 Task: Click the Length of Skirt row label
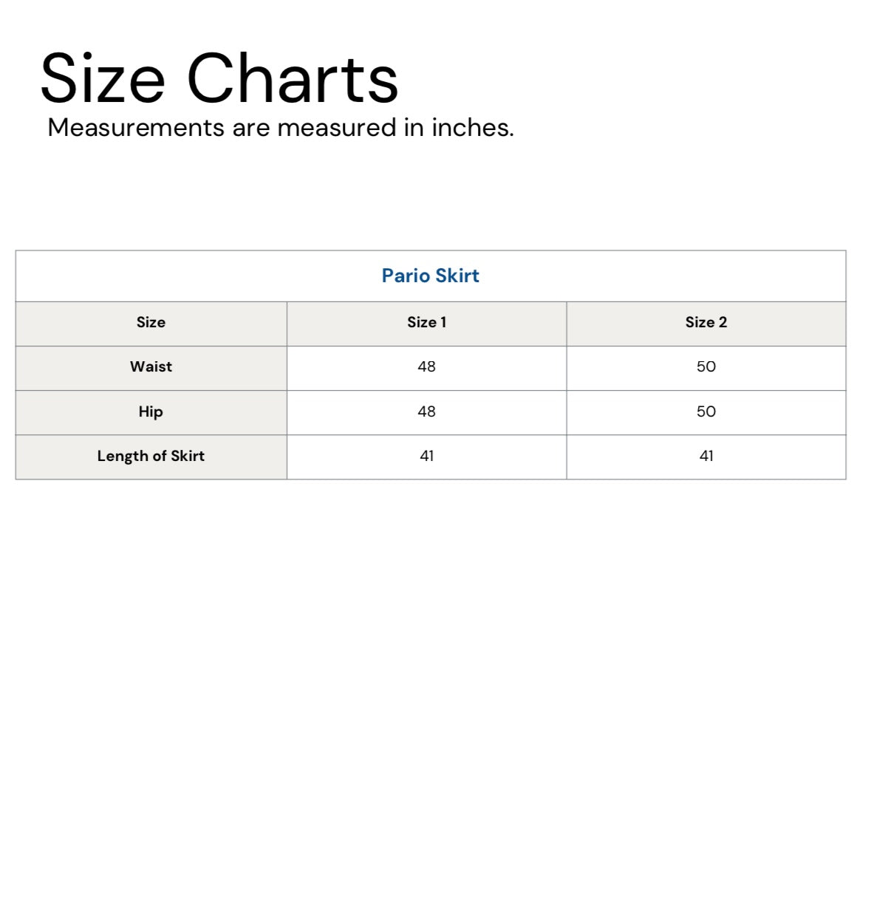click(151, 457)
